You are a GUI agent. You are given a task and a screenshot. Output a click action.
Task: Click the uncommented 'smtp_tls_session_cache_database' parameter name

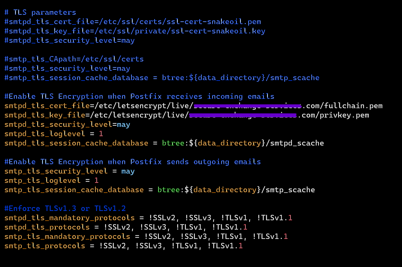(74, 190)
